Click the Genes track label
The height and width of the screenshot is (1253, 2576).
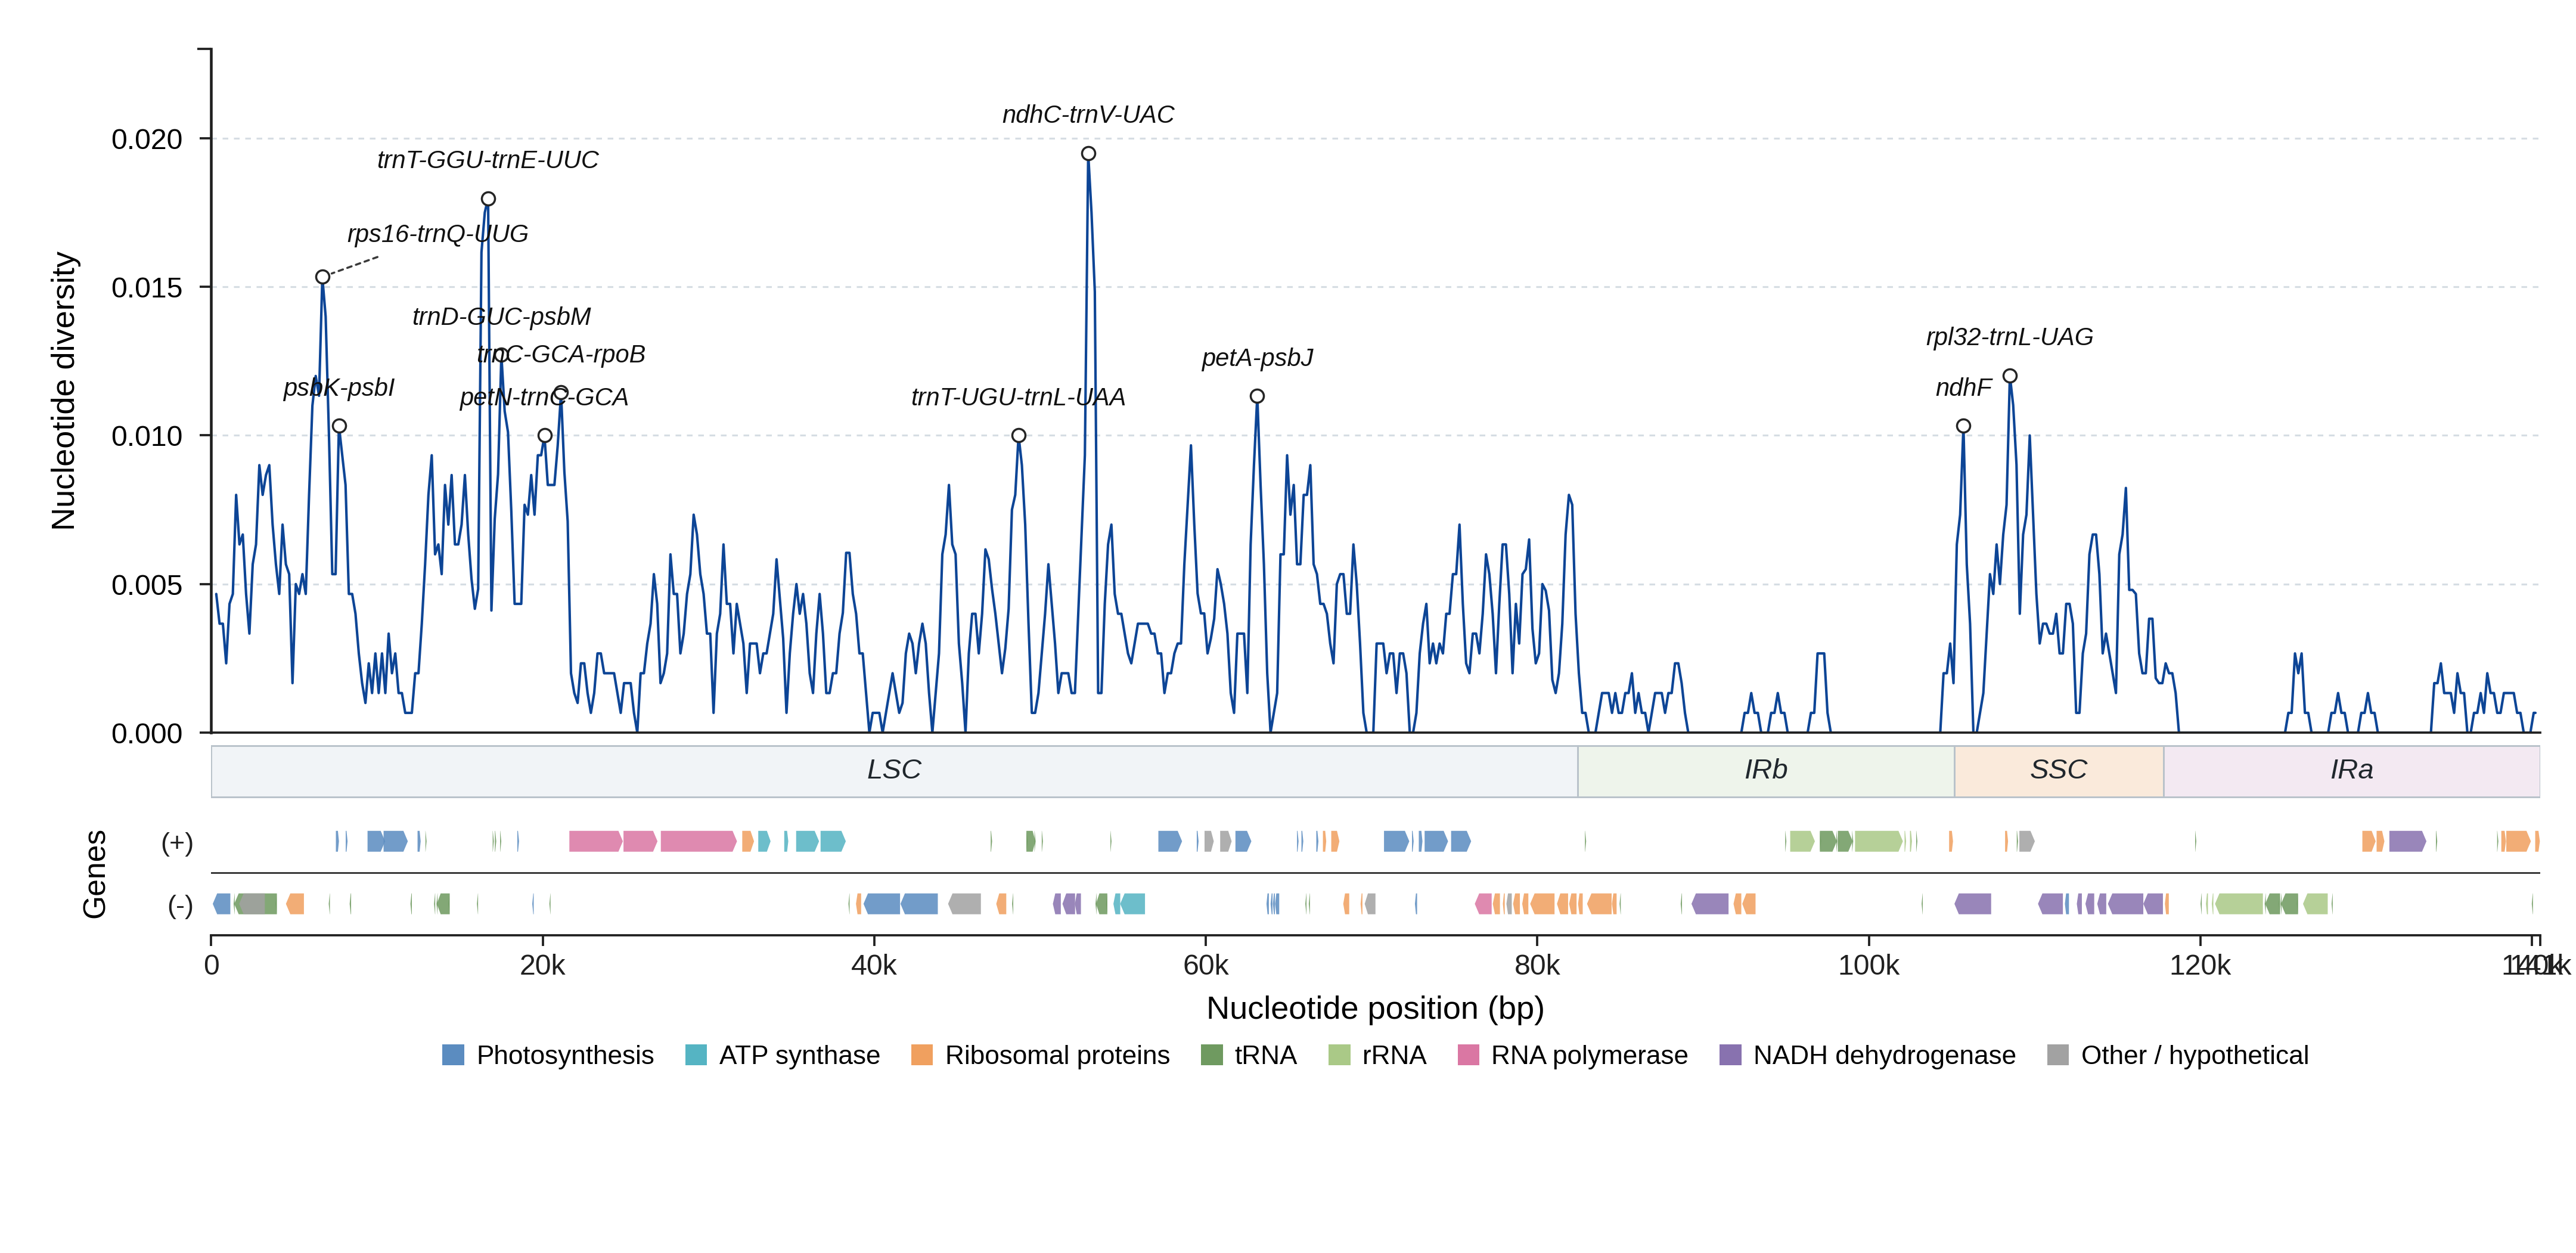click(x=95, y=874)
